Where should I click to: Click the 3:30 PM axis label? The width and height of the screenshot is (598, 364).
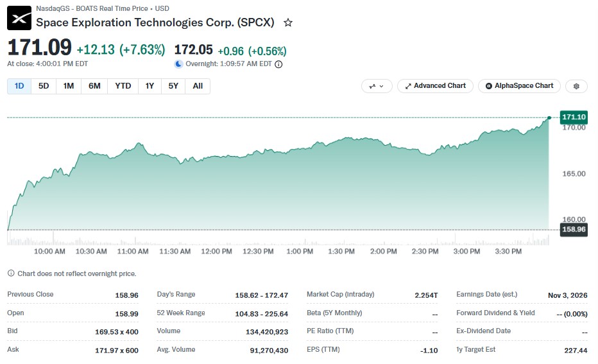tap(508, 252)
